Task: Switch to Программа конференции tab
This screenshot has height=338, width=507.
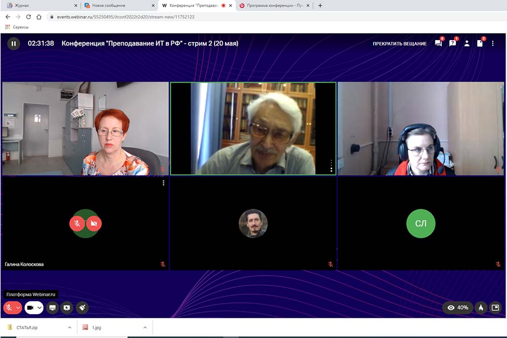Action: [275, 6]
